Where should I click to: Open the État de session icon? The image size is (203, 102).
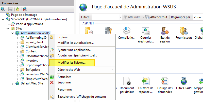tap(165, 34)
